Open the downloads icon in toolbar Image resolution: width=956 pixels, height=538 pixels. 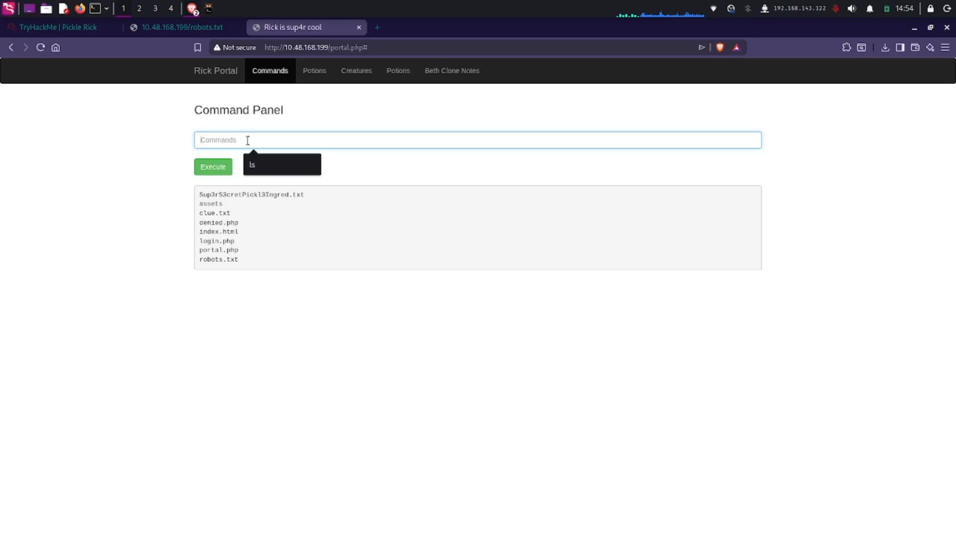pyautogui.click(x=885, y=47)
